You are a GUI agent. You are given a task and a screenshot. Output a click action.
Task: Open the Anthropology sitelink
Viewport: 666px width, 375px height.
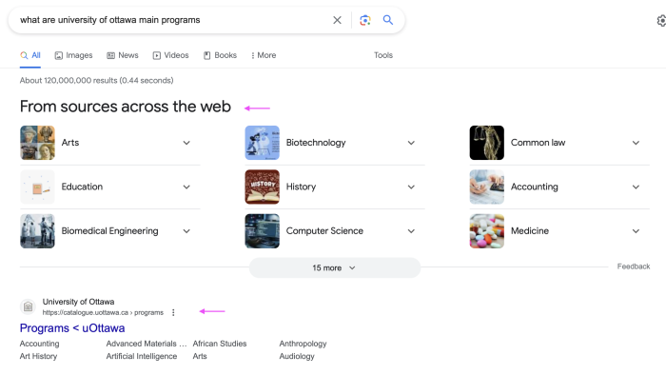[303, 344]
